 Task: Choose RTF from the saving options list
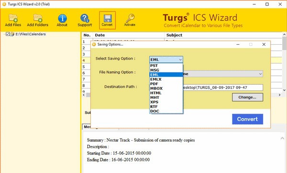[166, 107]
